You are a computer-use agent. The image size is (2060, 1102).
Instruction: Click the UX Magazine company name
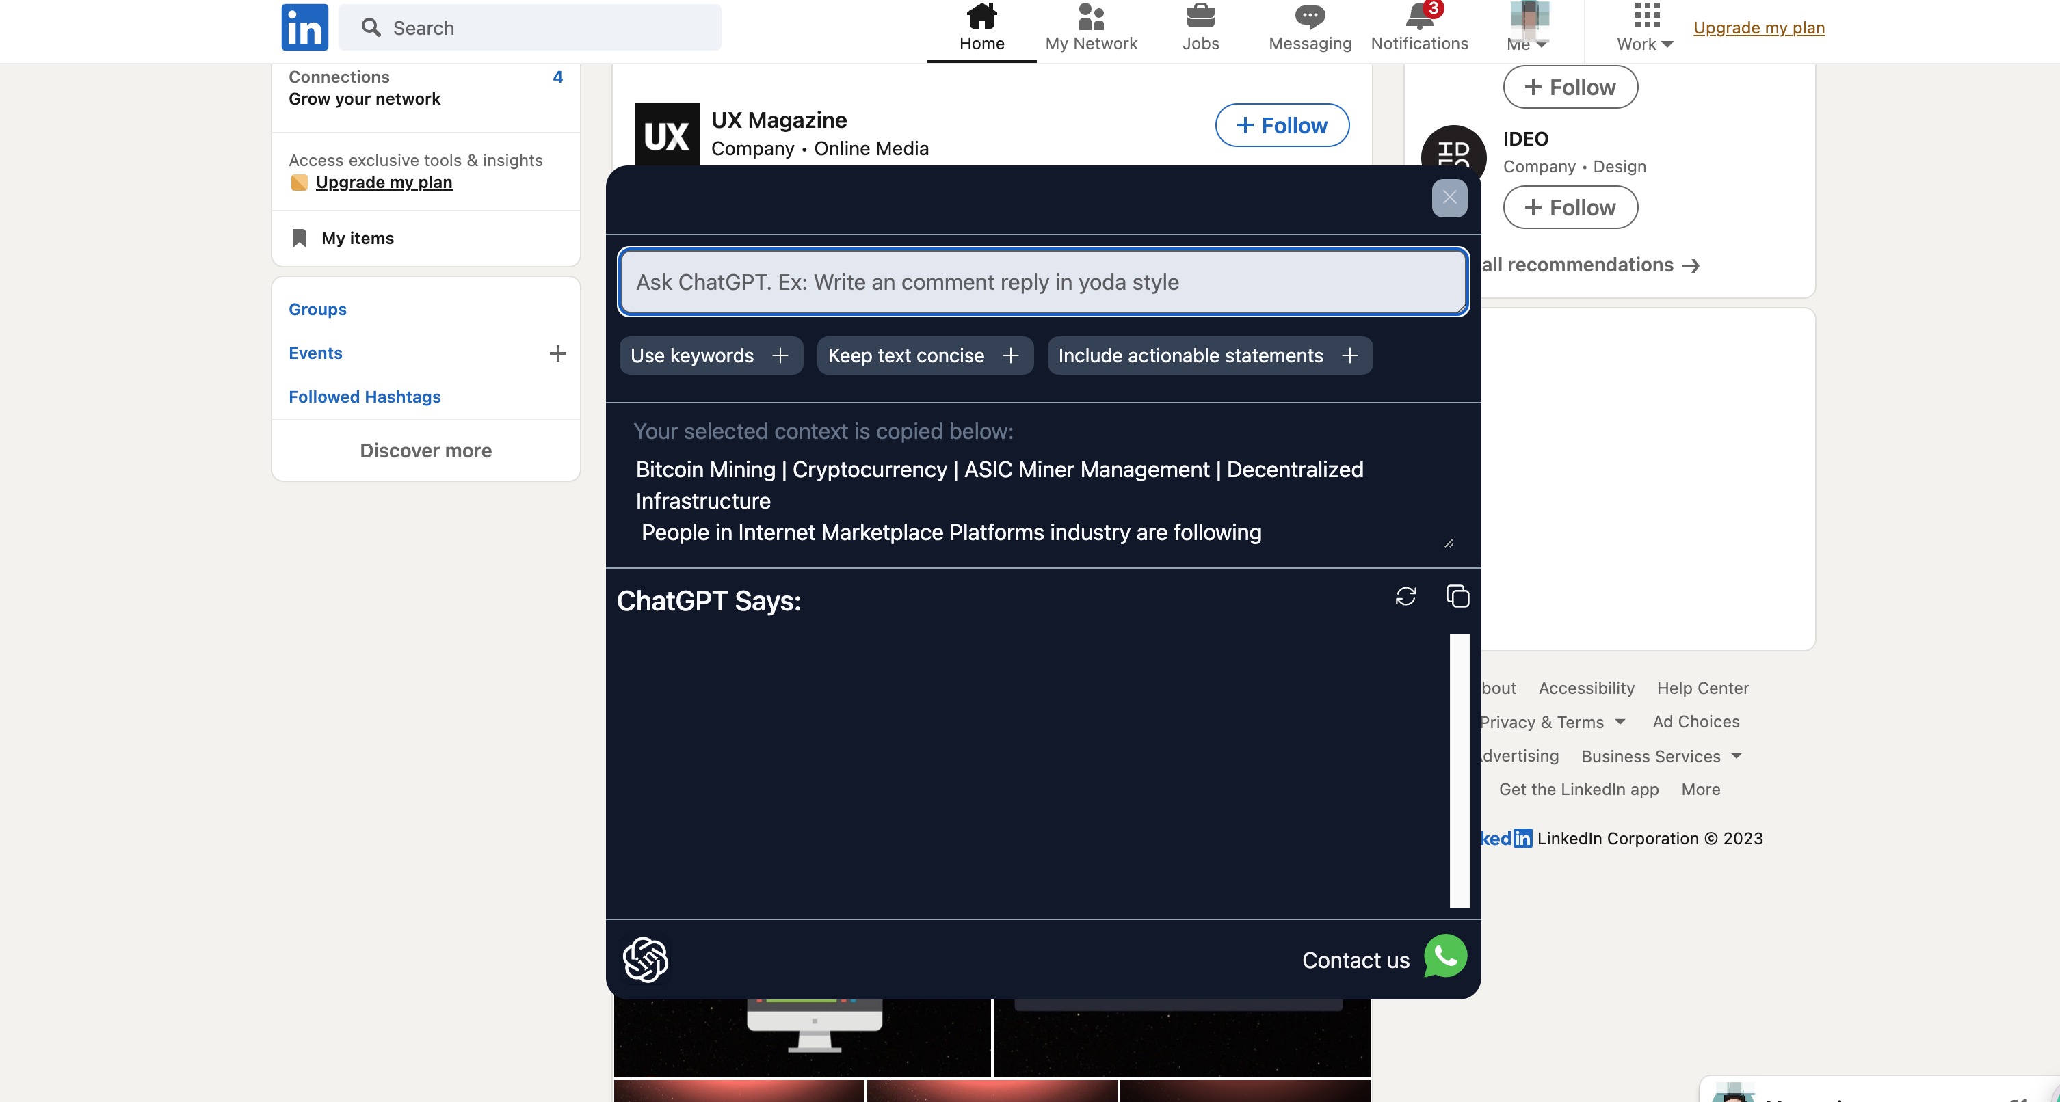tap(779, 120)
